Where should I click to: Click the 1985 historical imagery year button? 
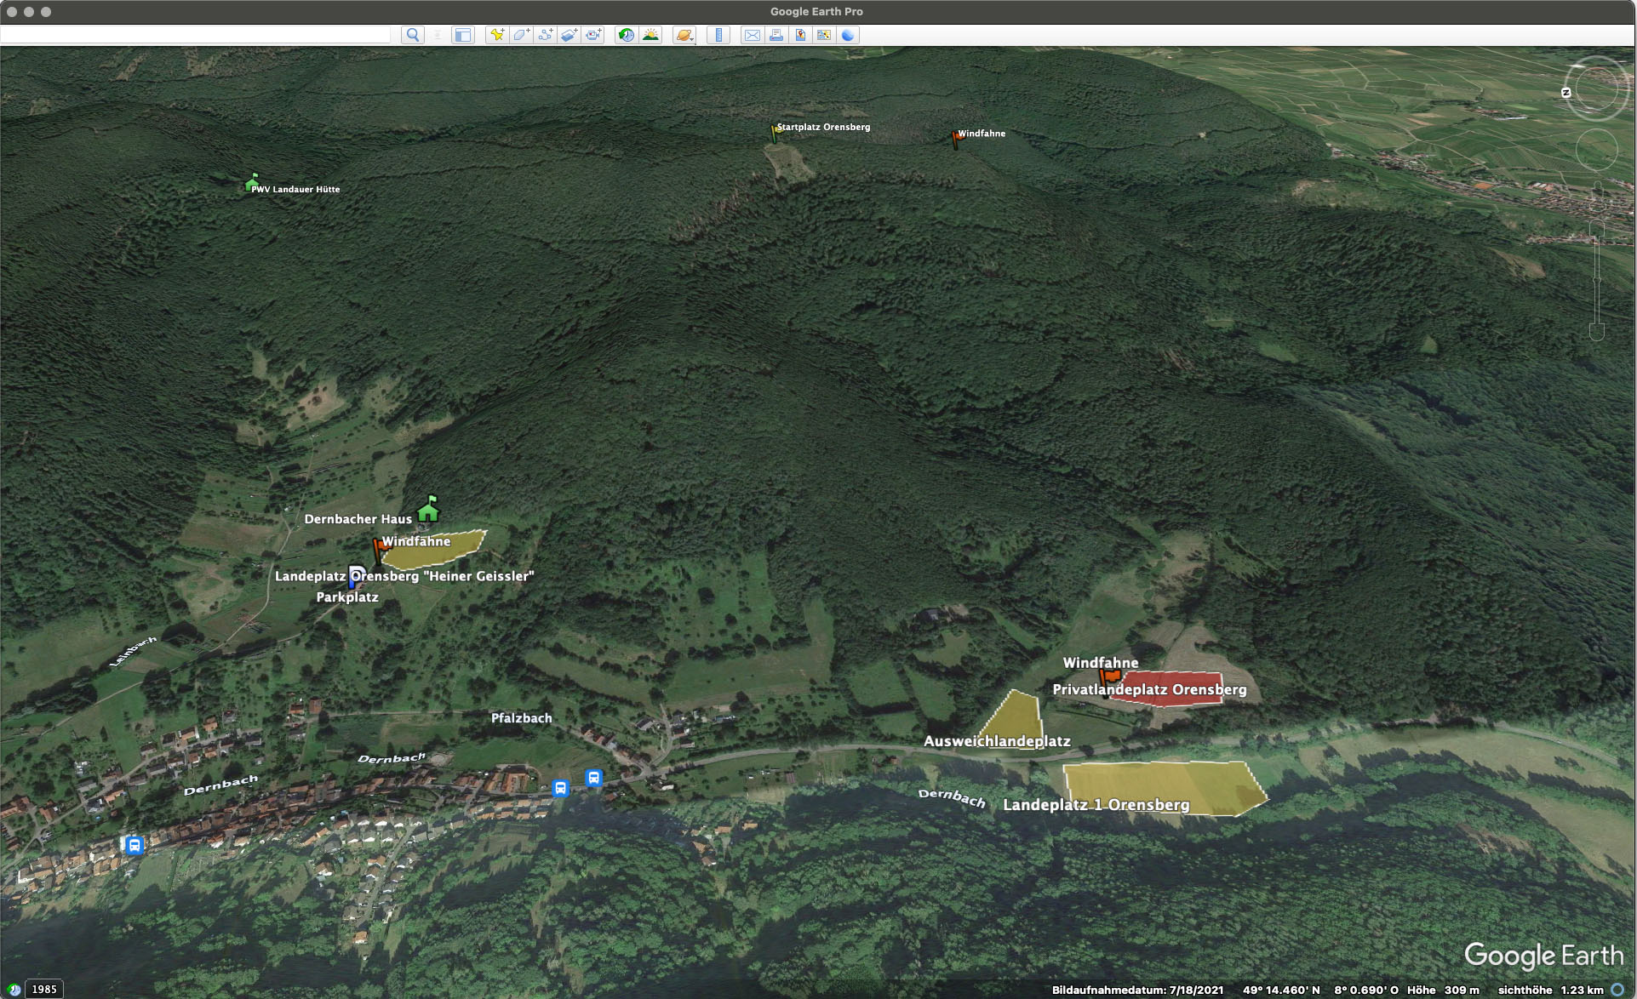tap(43, 989)
